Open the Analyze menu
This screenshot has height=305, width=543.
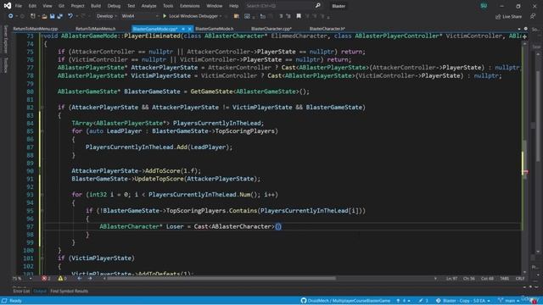pos(149,6)
